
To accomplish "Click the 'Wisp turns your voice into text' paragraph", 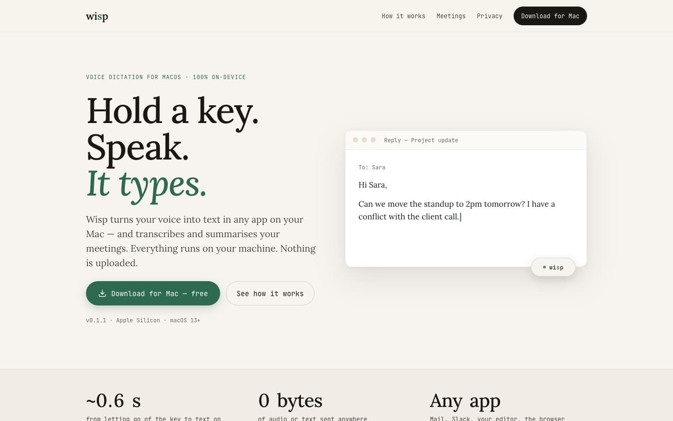I will [x=201, y=241].
